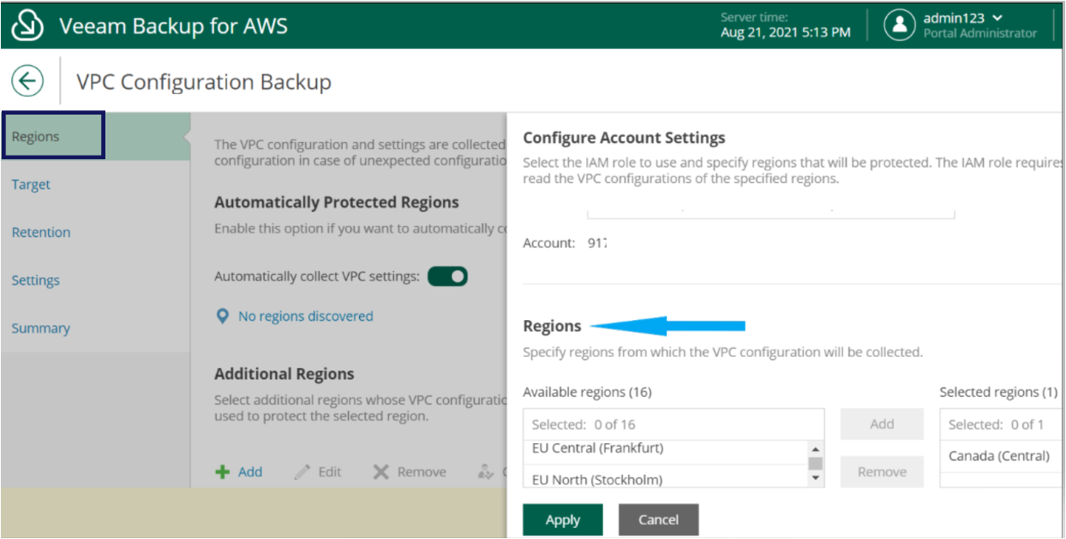Click the 'Veeam Backup for AWS' product title
Screen dimensions: 1066x539
pos(173,26)
